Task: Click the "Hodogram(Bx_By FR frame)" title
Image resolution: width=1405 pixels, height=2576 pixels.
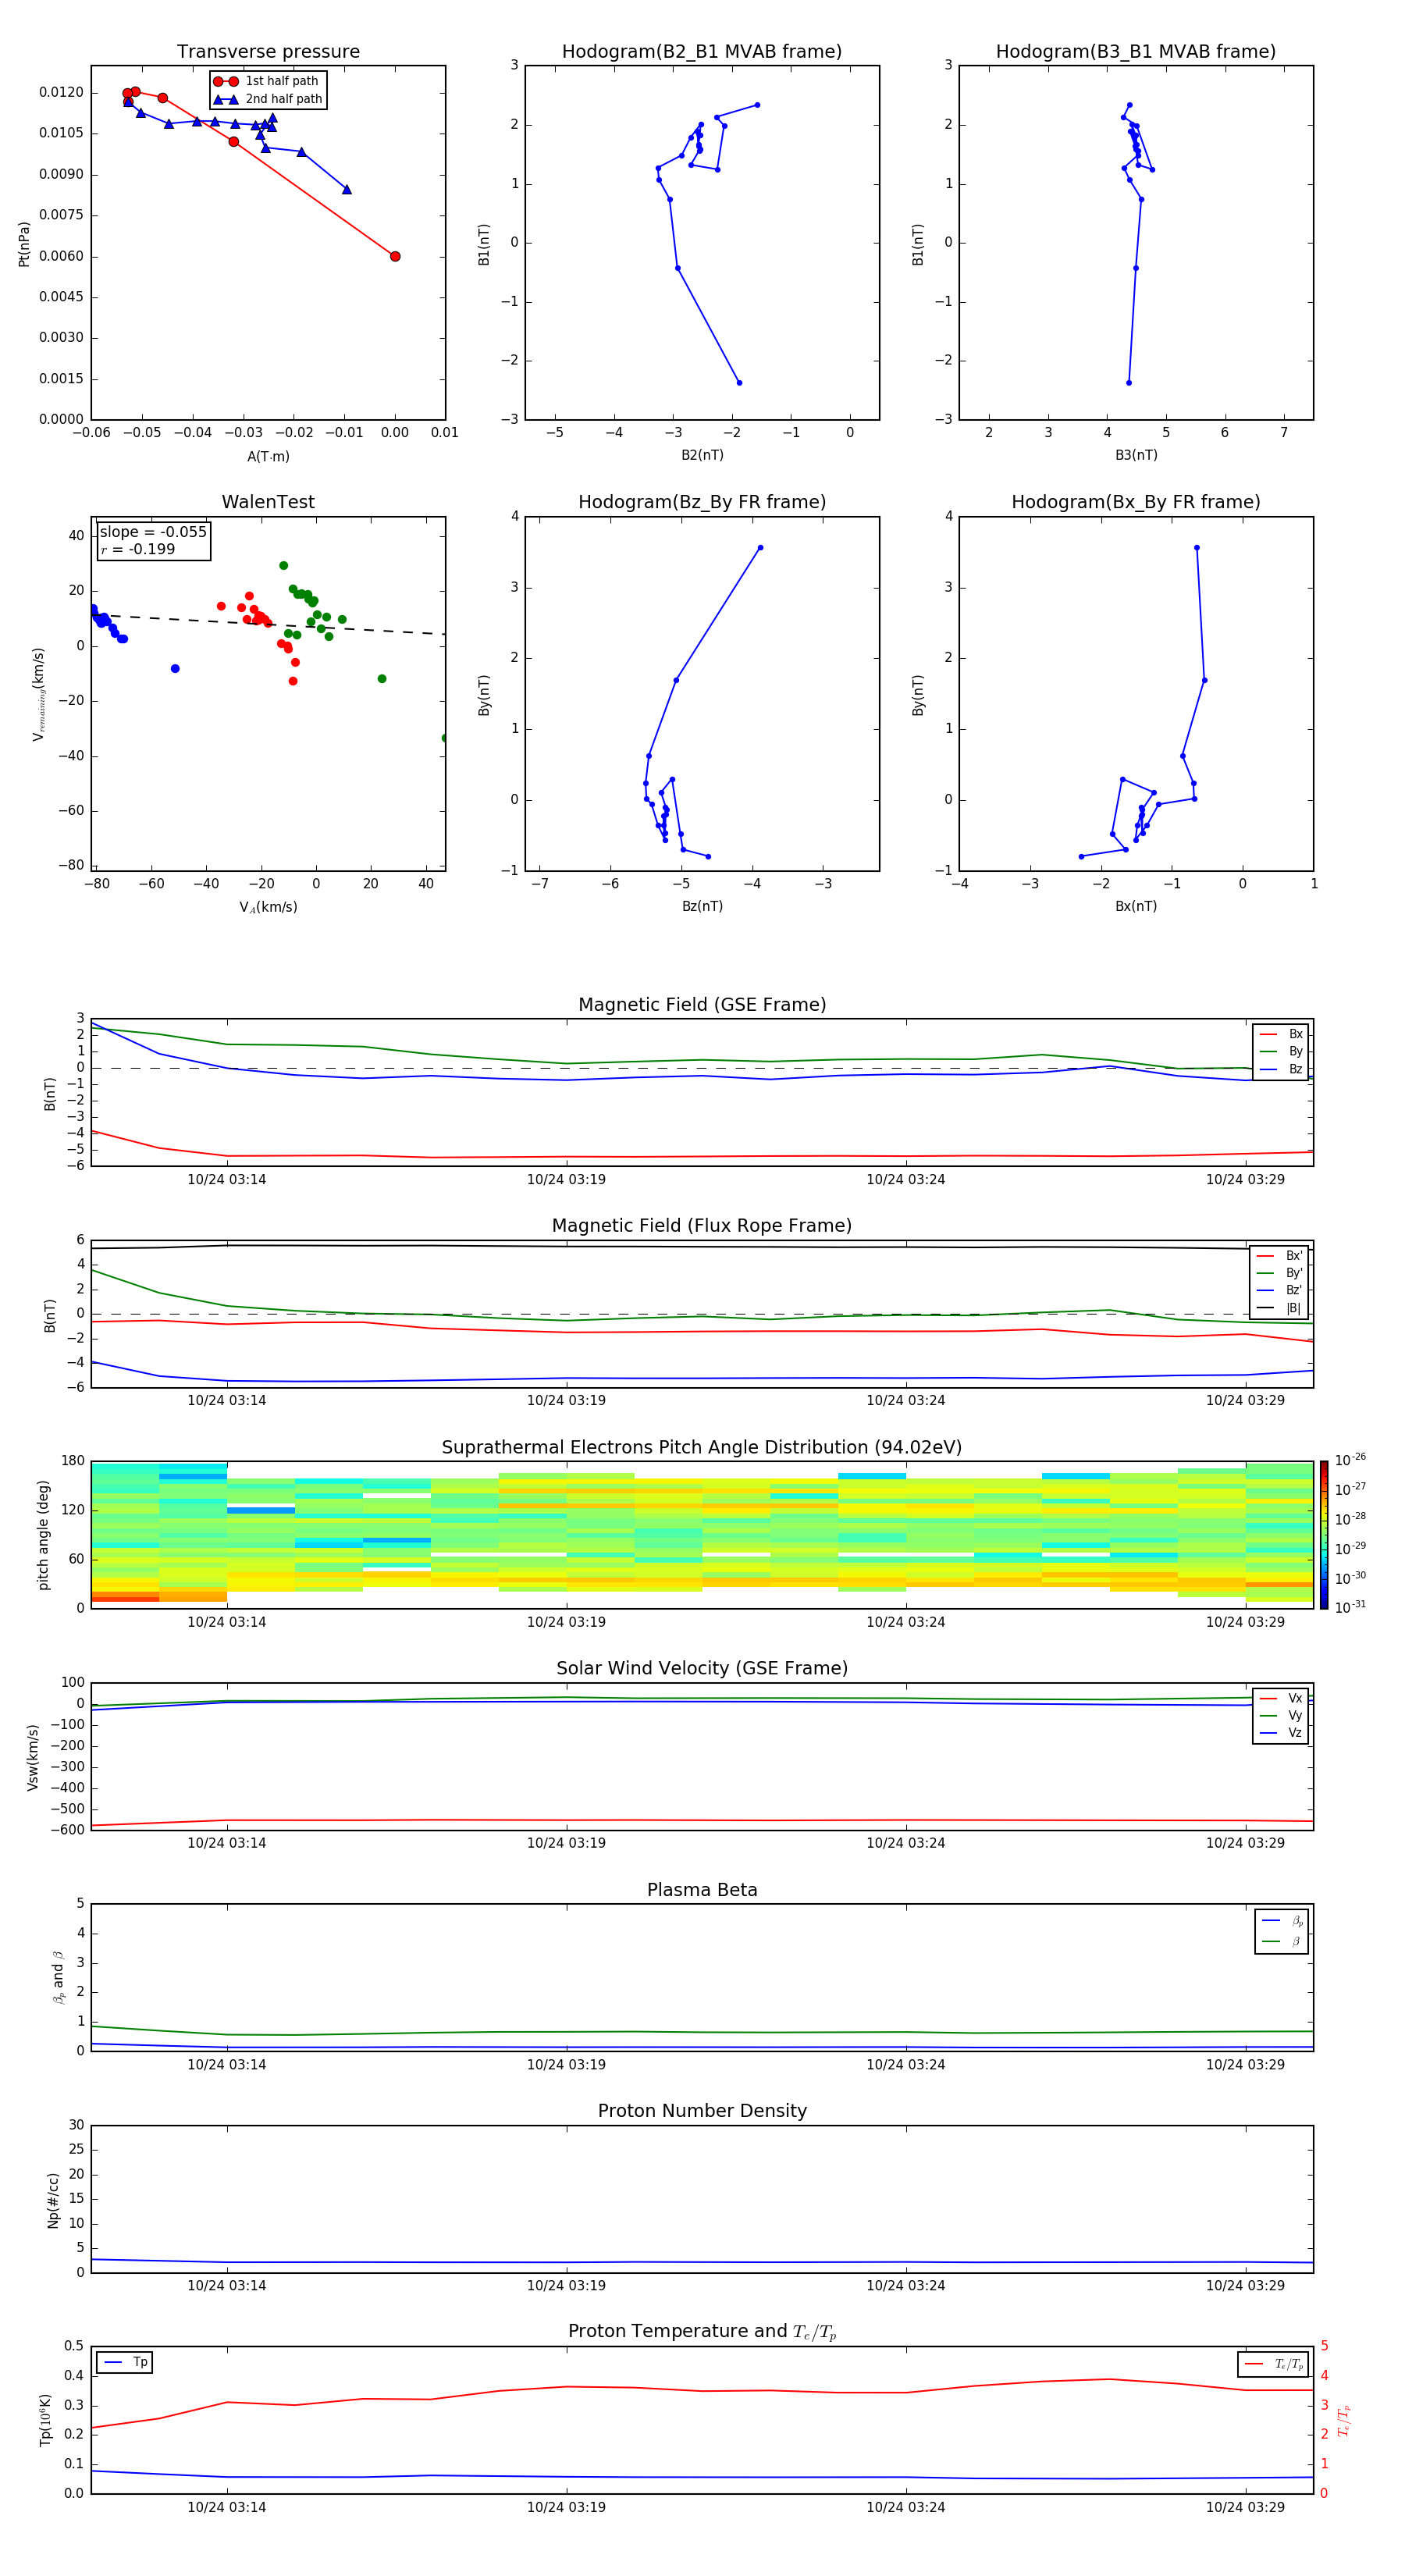Action: 1136,502
